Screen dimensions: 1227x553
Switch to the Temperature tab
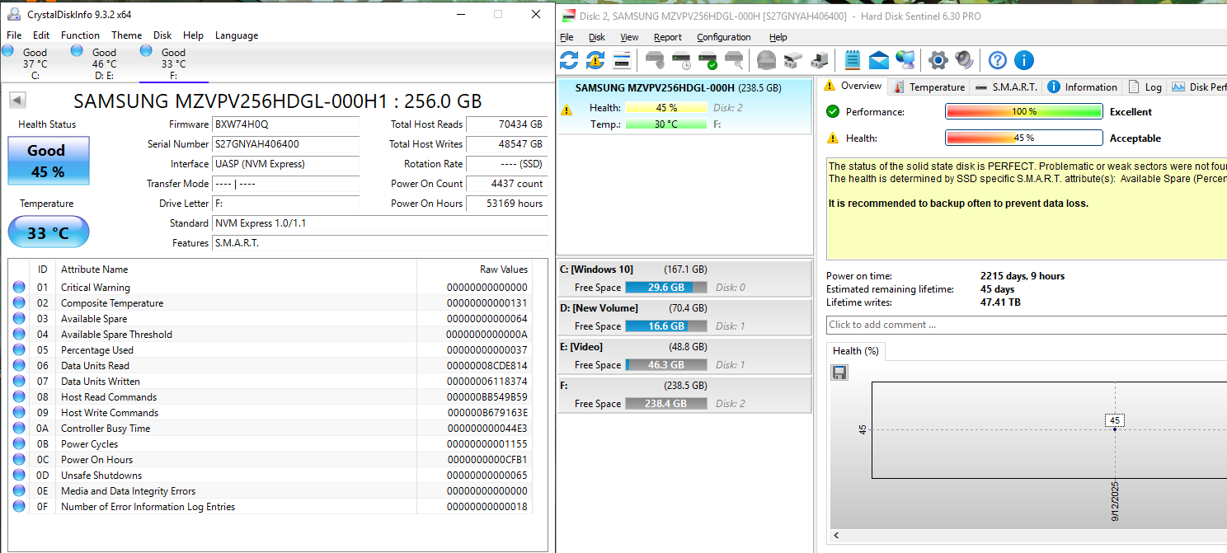928,87
